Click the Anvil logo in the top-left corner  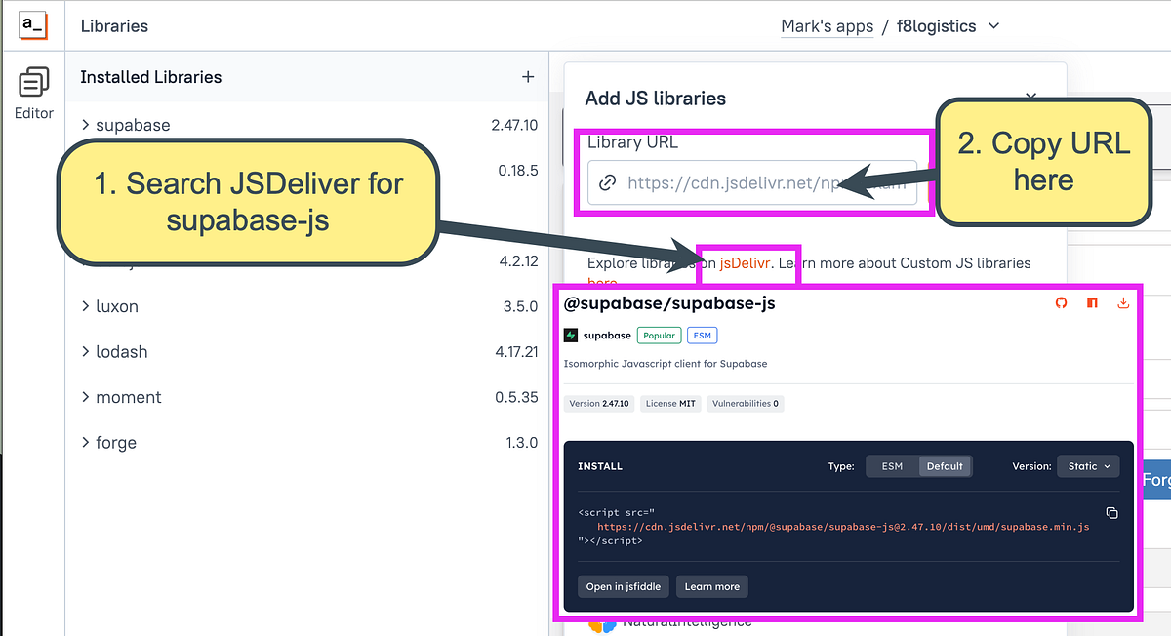[34, 25]
